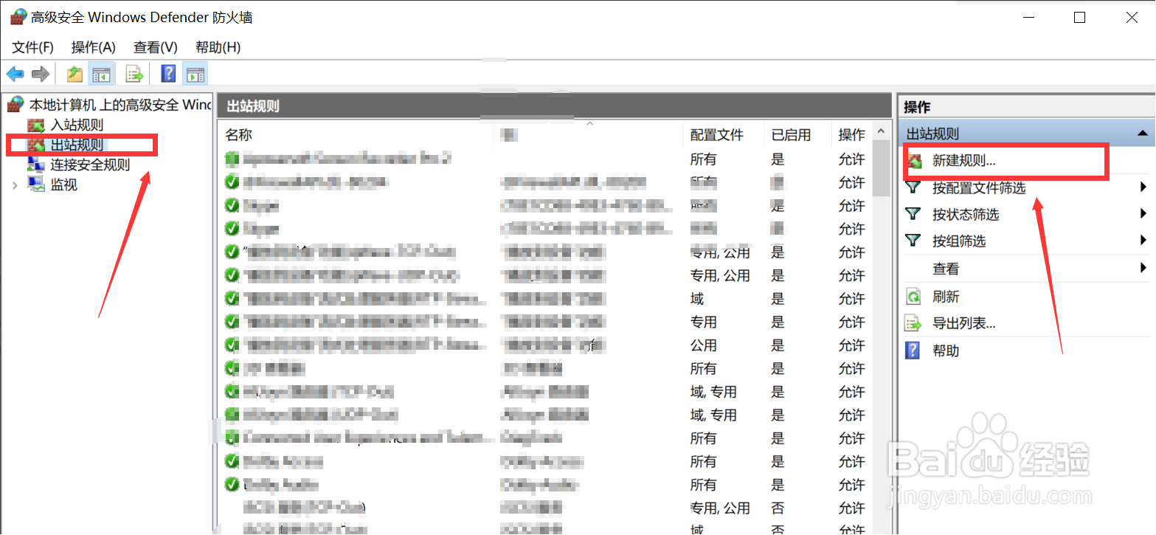Click the 操作 column header in rule list
The image size is (1156, 535).
point(852,135)
